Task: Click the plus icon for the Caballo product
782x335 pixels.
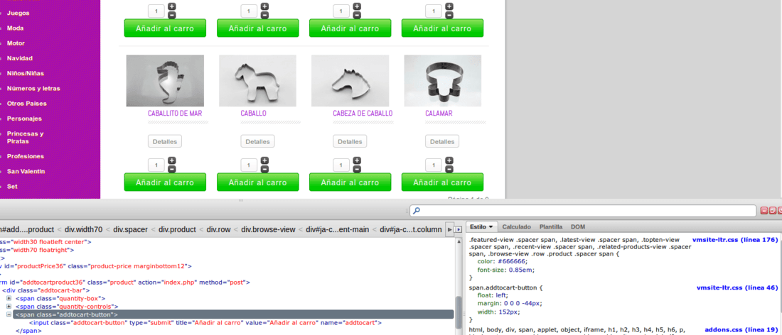Action: [265, 160]
